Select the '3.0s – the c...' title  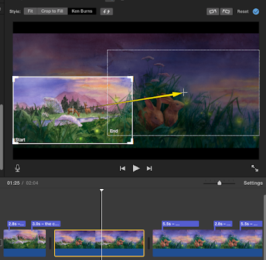tap(46, 224)
